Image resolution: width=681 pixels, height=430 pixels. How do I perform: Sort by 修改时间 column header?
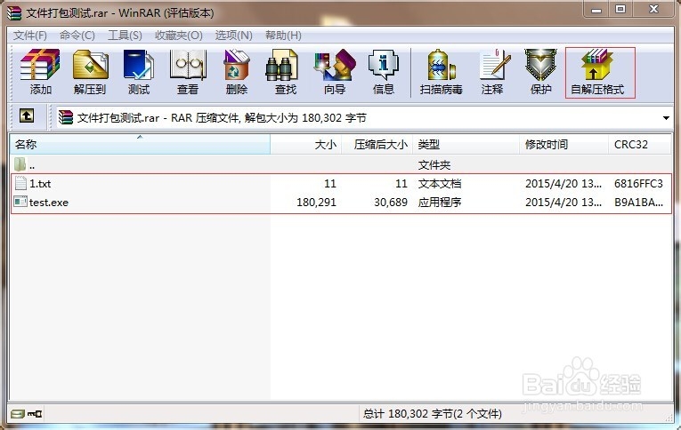[x=563, y=144]
